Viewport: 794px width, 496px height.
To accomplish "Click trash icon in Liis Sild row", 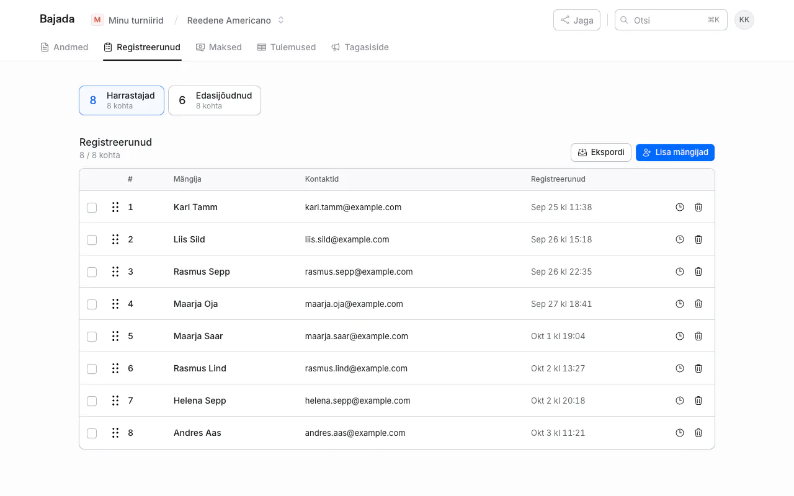I will (698, 239).
